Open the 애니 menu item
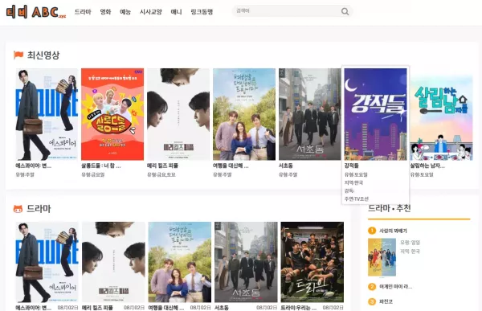 coord(176,12)
